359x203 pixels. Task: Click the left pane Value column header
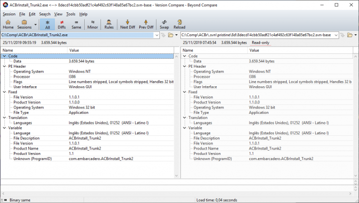pos(121,51)
